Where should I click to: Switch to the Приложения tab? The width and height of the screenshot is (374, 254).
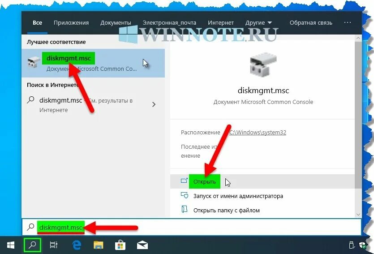pos(71,23)
